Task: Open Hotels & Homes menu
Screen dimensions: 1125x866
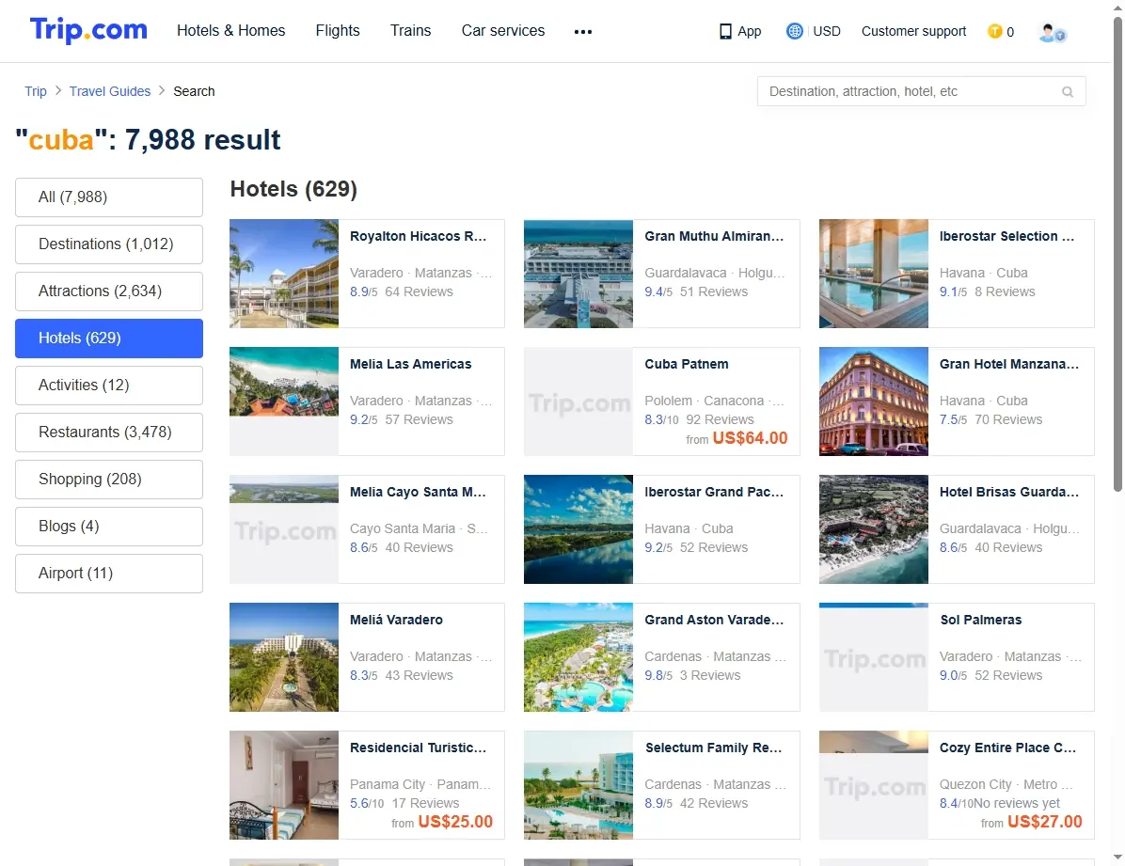Action: (x=231, y=31)
